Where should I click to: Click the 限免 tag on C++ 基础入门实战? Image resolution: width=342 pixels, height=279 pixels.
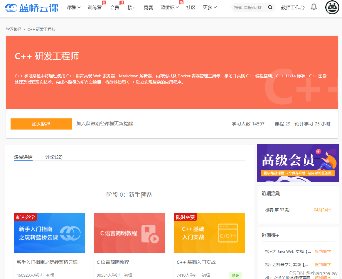pyautogui.click(x=235, y=275)
